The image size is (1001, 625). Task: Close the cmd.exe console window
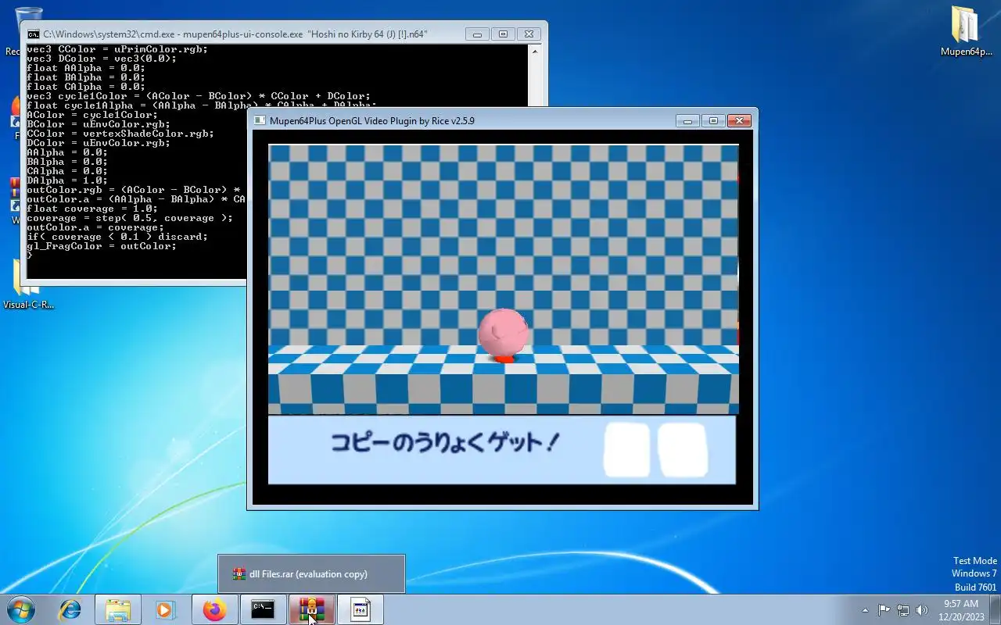(528, 34)
